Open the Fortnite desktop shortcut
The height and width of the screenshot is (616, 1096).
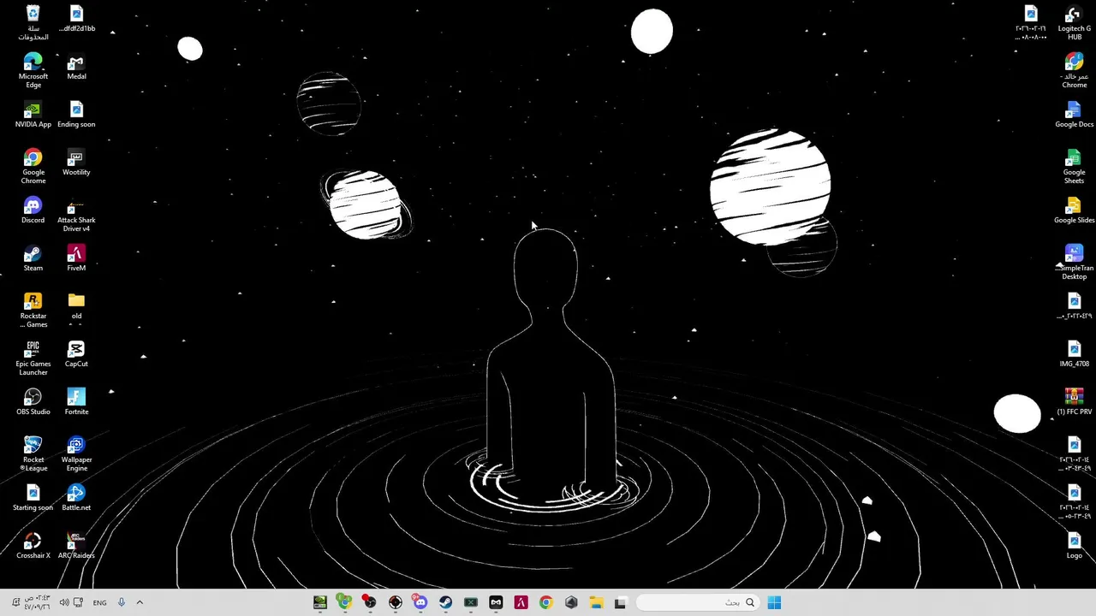[76, 401]
